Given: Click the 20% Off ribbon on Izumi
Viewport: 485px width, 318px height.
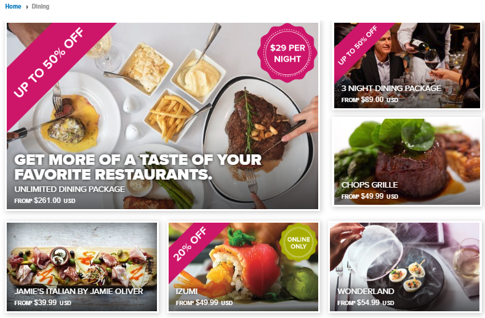Looking at the screenshot, I should pos(190,244).
